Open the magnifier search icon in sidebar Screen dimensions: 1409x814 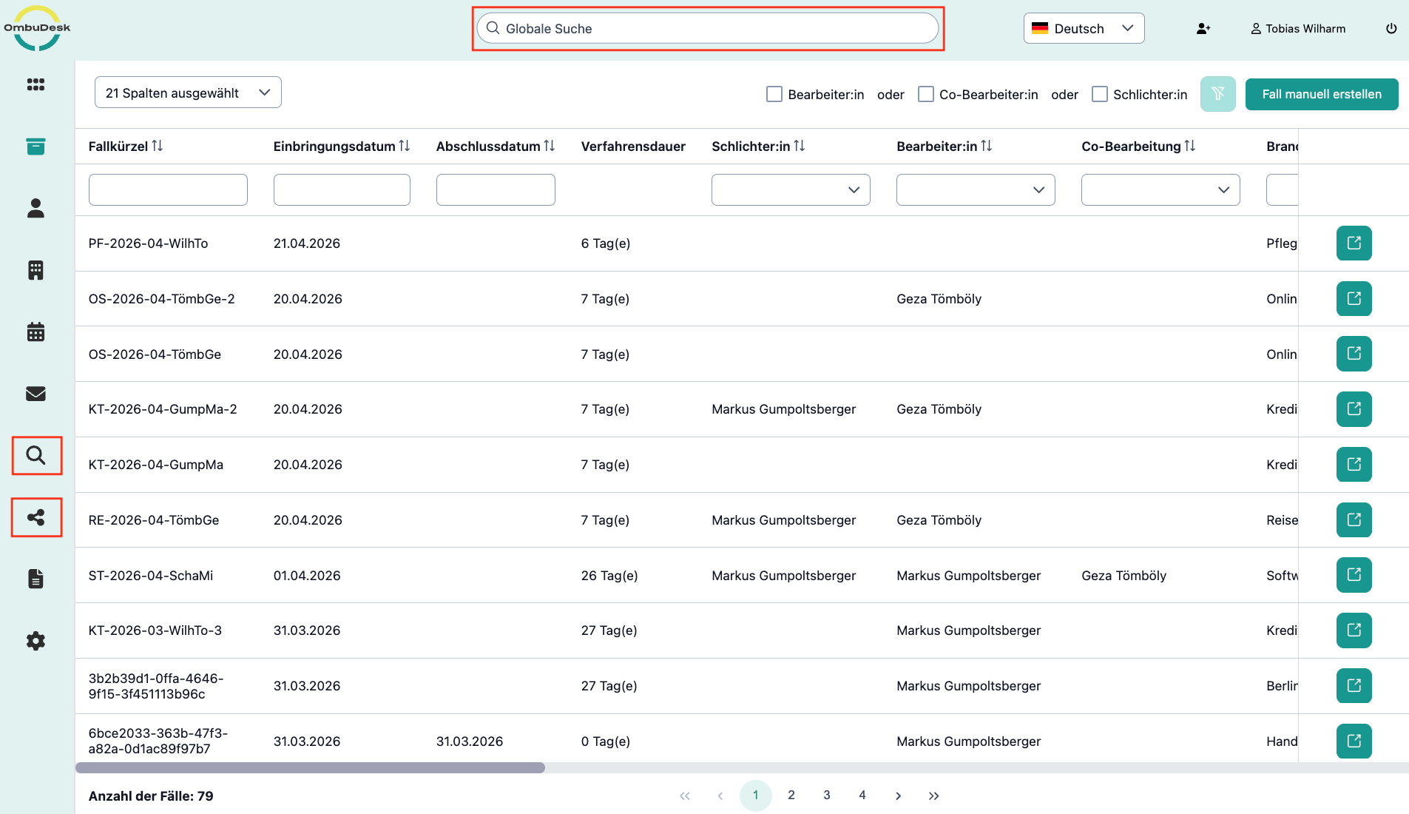pyautogui.click(x=36, y=455)
